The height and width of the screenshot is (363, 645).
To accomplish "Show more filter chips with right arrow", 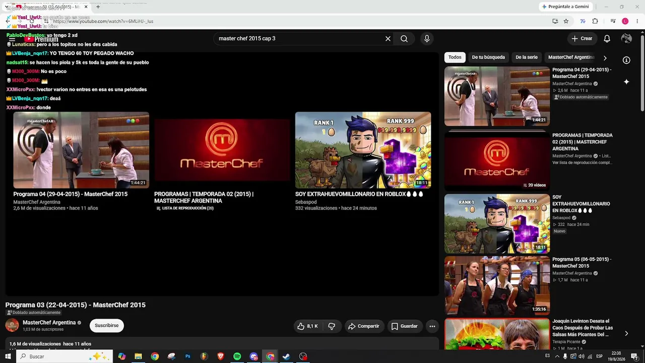I will click(605, 58).
